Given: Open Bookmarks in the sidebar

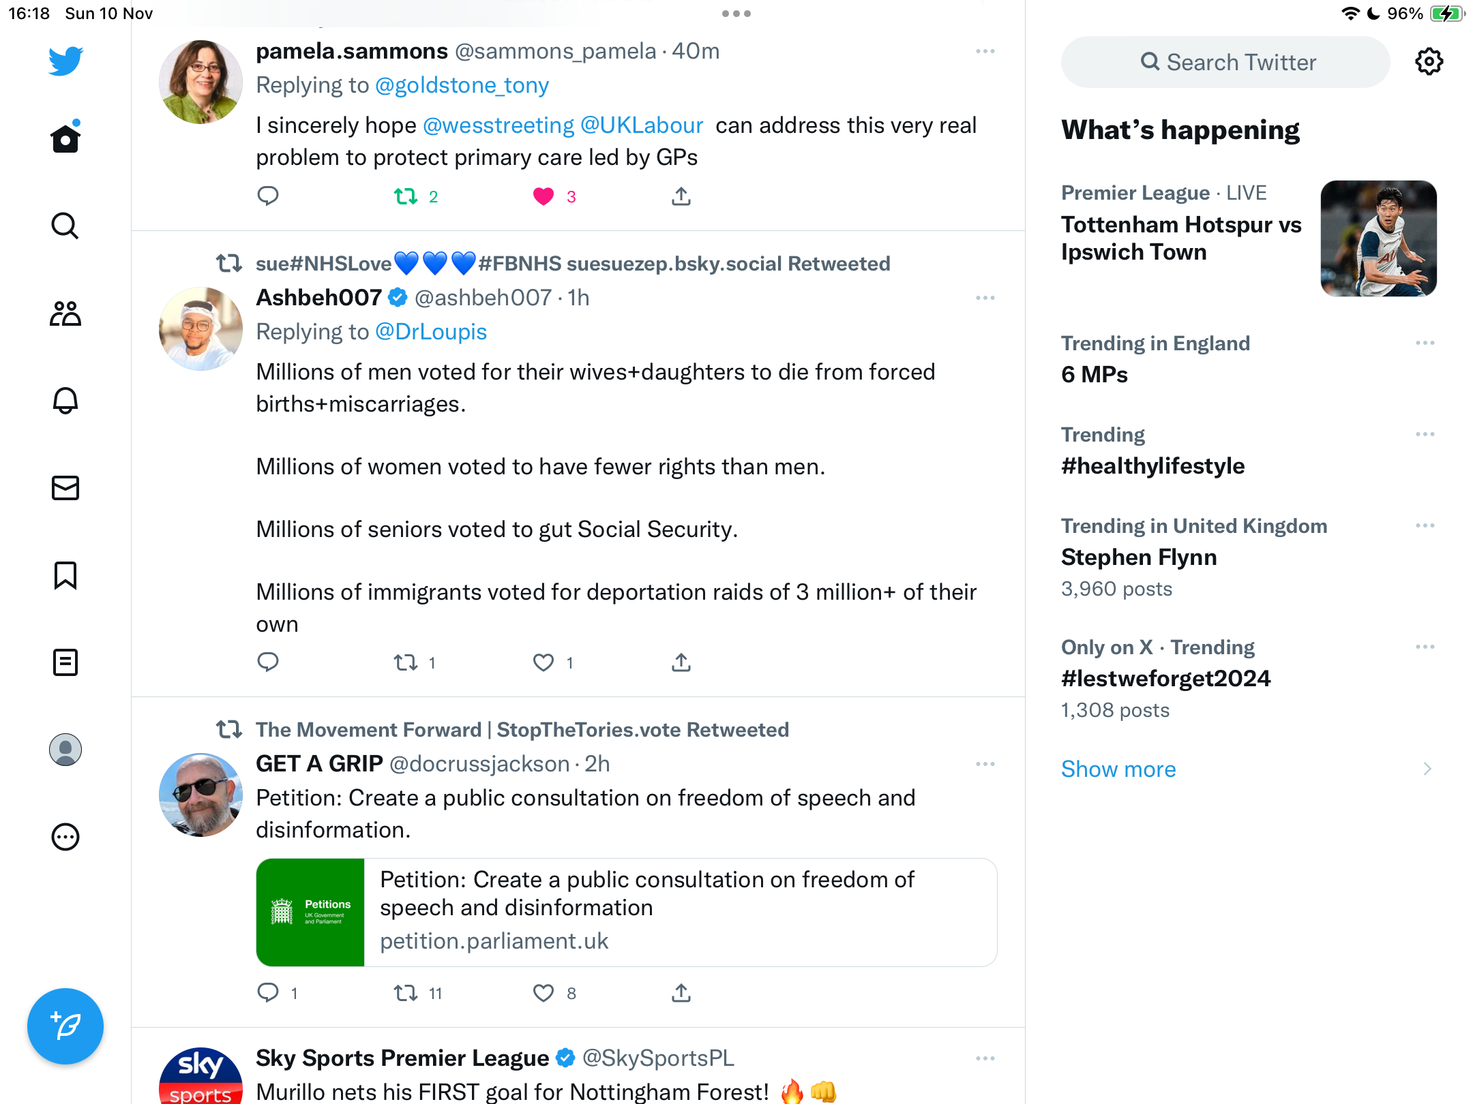Looking at the screenshot, I should (65, 575).
